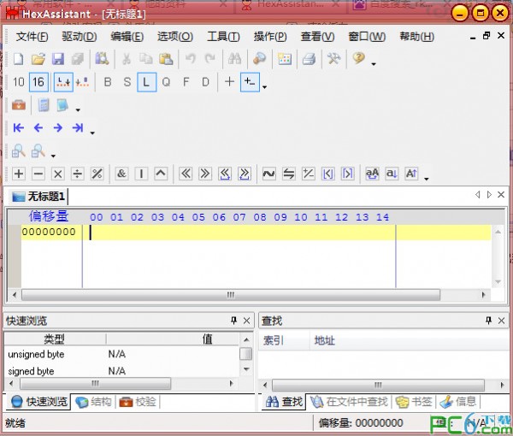This screenshot has width=513, height=436.
Task: Select the B (byte) data type
Action: pyautogui.click(x=108, y=82)
